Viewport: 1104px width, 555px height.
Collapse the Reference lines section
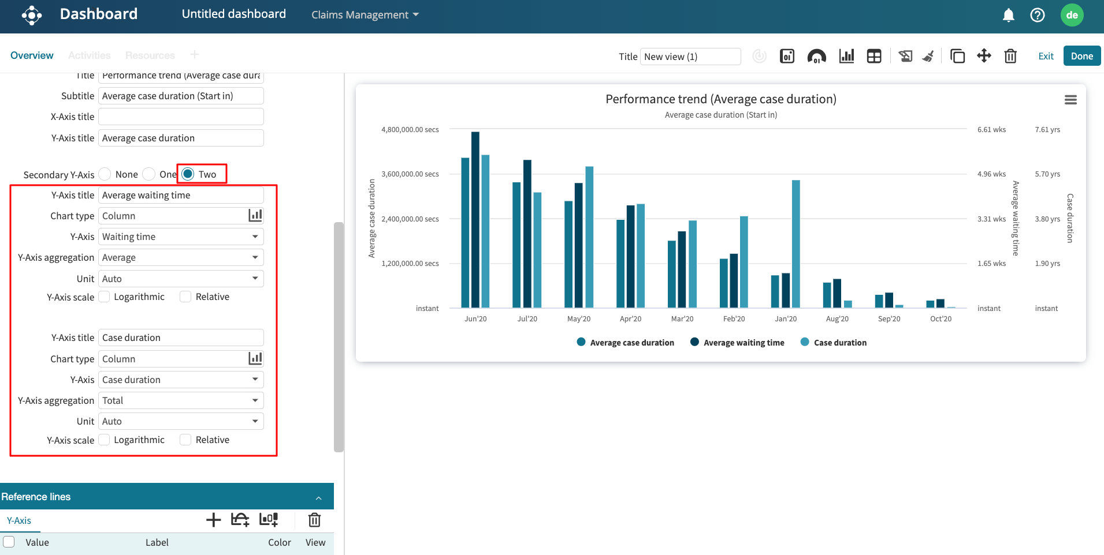pos(318,497)
